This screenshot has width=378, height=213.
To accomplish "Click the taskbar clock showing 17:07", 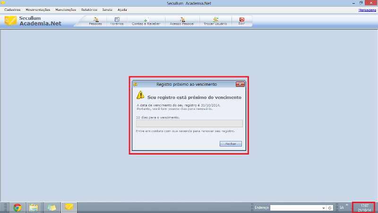I will (x=364, y=207).
